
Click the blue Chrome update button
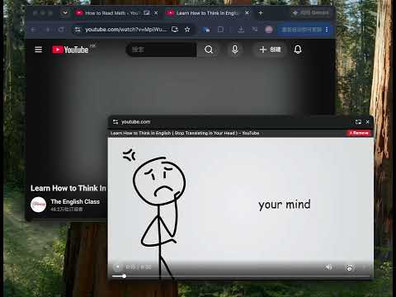[x=304, y=30]
